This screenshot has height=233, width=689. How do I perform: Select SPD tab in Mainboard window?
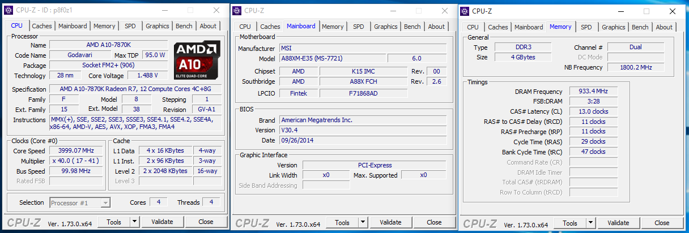359,27
